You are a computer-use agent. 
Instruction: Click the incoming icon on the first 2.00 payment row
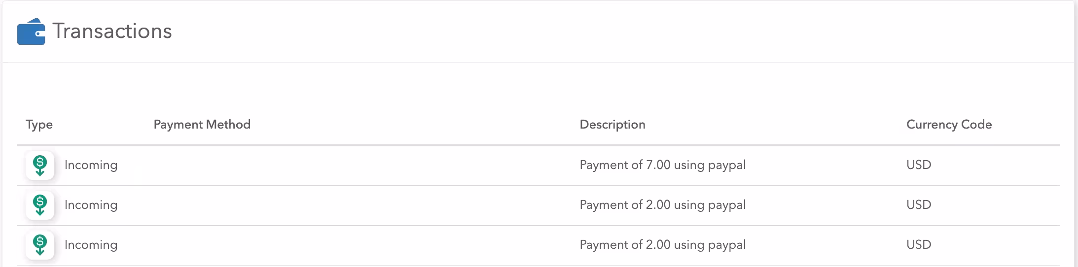40,205
